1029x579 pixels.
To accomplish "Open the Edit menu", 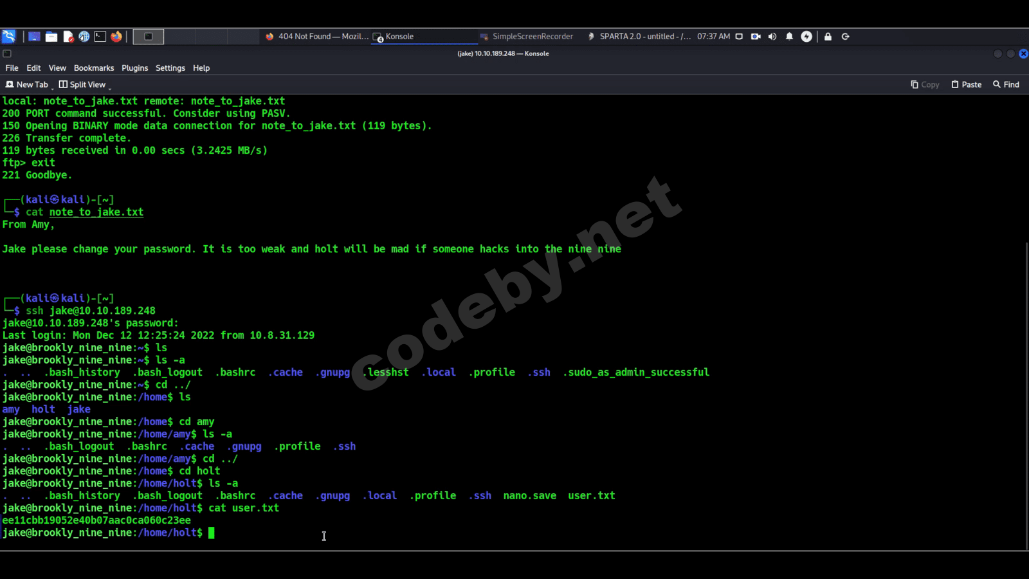I will tap(33, 68).
